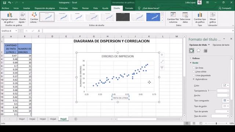
Task: Select the blue chart style thumbnail
Action: 153,17
